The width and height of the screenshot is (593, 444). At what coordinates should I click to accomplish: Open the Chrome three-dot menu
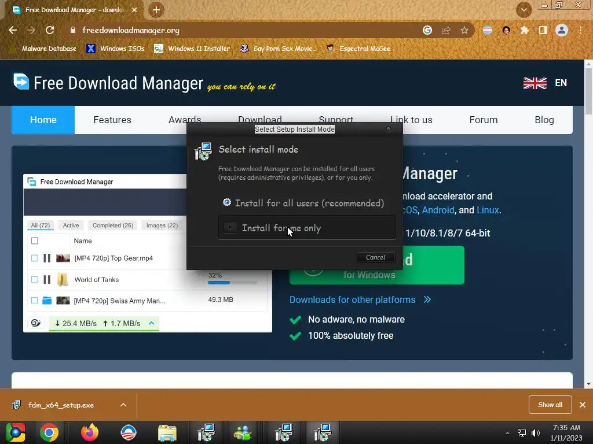click(580, 30)
